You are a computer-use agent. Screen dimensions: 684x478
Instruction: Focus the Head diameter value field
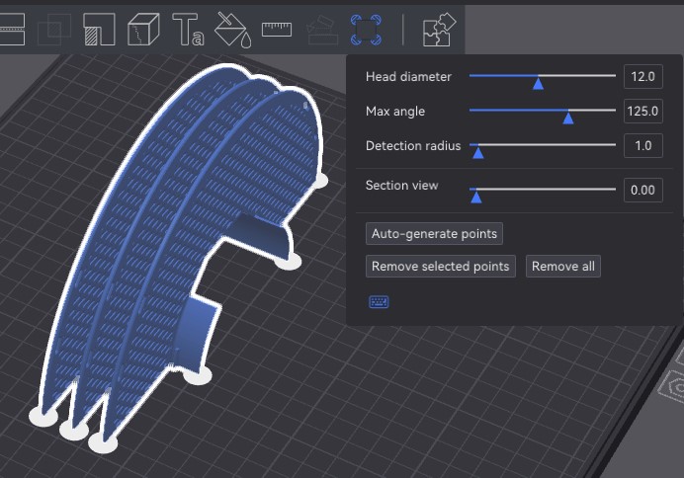[x=642, y=77]
